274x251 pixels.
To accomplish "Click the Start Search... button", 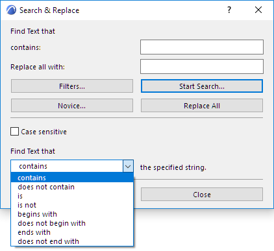I will pos(202,86).
